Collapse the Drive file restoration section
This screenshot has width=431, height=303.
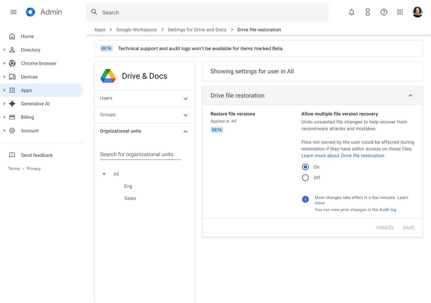[x=411, y=95]
